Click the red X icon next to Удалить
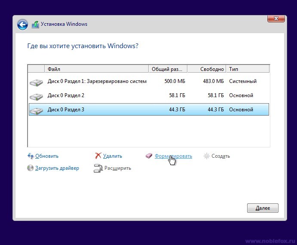Viewport: 297px width, 245px height. [98, 156]
